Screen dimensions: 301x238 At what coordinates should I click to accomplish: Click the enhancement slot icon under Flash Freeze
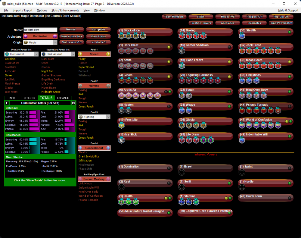182,66
